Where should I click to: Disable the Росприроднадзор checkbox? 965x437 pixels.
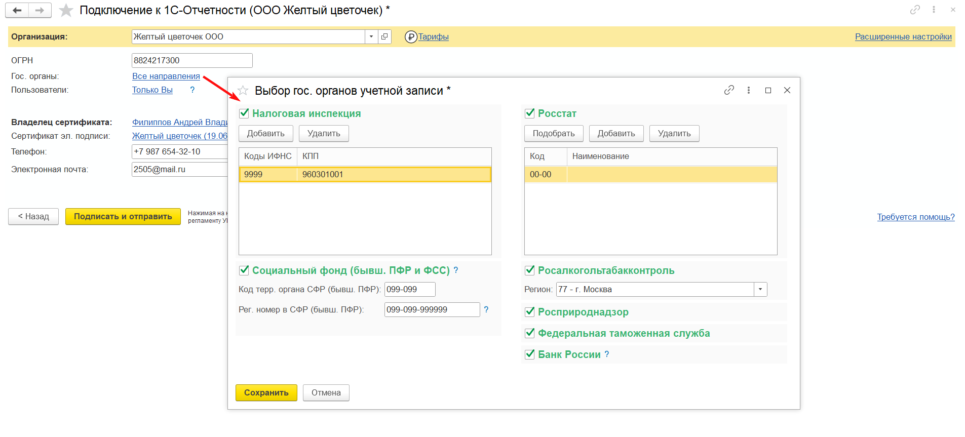(x=530, y=312)
